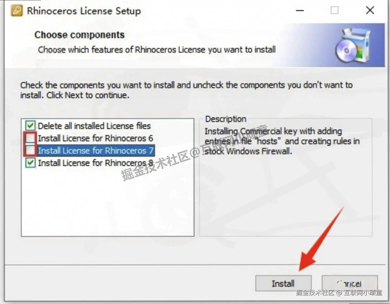This screenshot has height=304, width=390.
Task: Minimize the Rhinoceros License Setup window
Action: point(300,11)
